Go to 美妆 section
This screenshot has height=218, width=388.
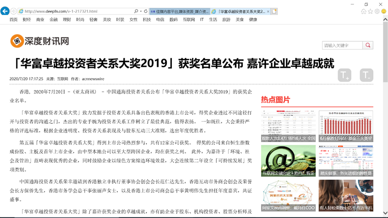point(107,20)
